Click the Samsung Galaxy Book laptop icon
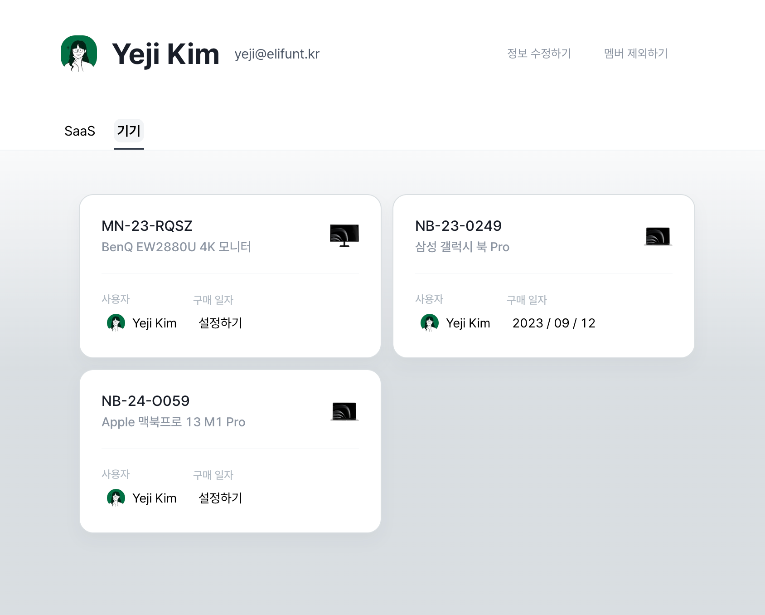The width and height of the screenshot is (765, 615). tap(658, 236)
